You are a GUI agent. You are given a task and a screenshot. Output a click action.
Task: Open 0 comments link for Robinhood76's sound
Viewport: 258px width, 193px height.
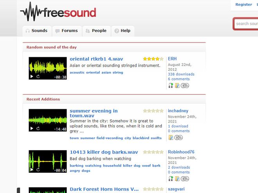click(179, 172)
